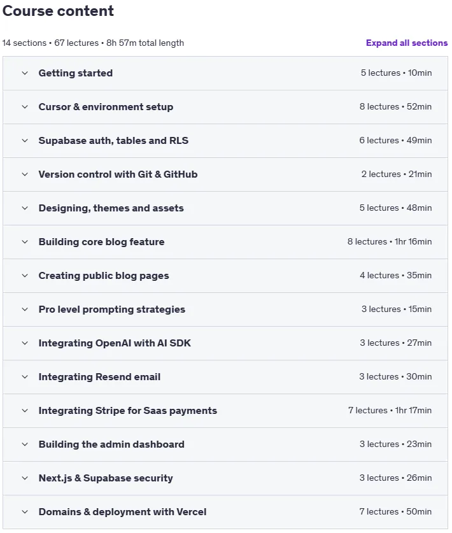The height and width of the screenshot is (533, 452).
Task: Click the '7 lectures • 50min' label
Action: pyautogui.click(x=395, y=511)
